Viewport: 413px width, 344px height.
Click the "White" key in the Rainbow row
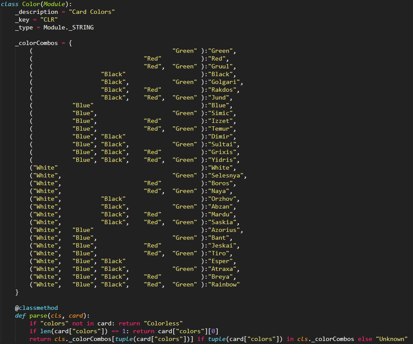point(45,285)
